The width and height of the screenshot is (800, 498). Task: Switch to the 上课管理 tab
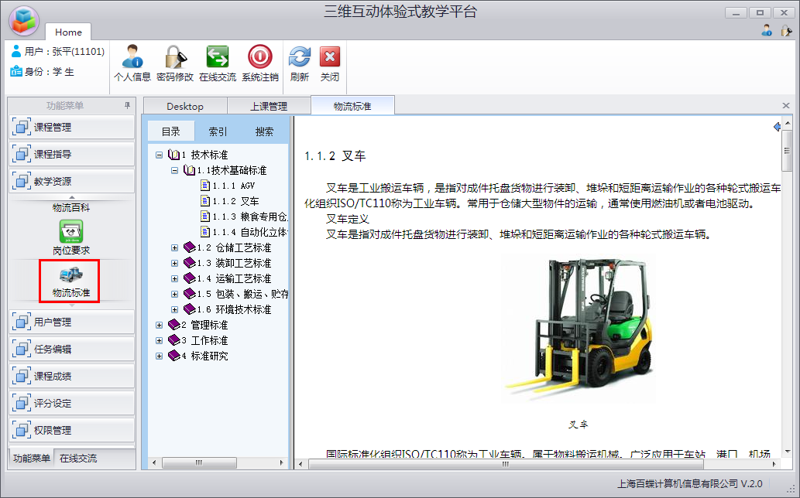coord(268,106)
